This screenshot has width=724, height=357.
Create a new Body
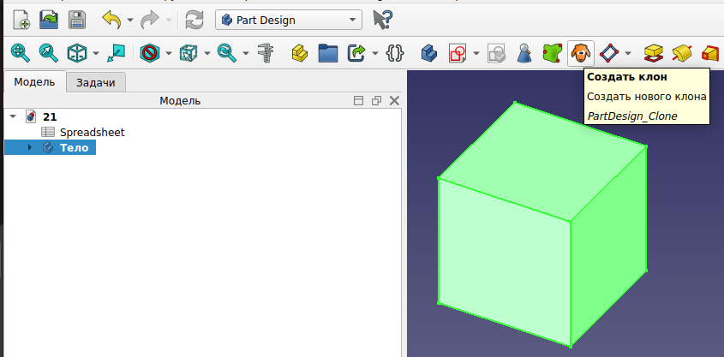pos(429,53)
